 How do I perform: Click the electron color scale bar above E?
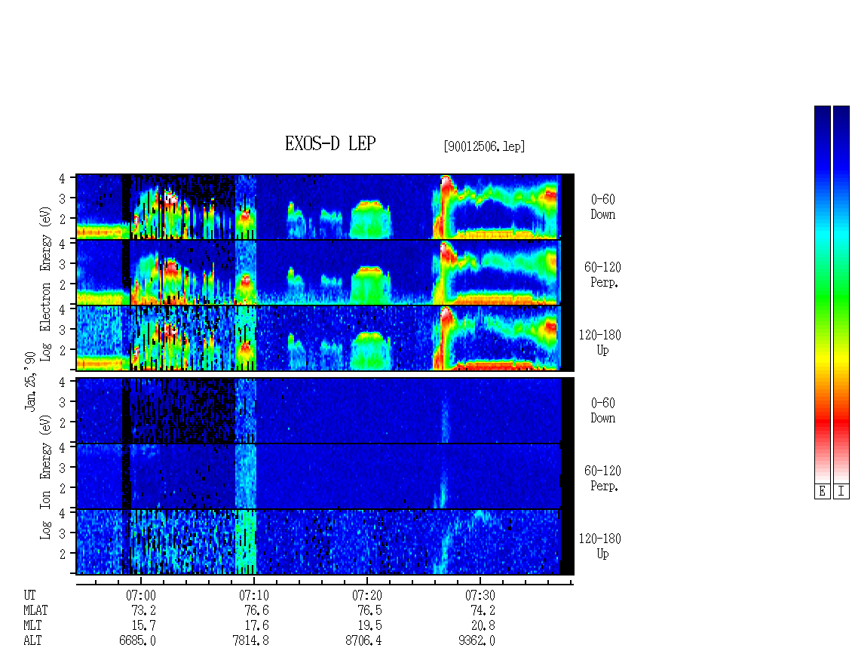[822, 294]
